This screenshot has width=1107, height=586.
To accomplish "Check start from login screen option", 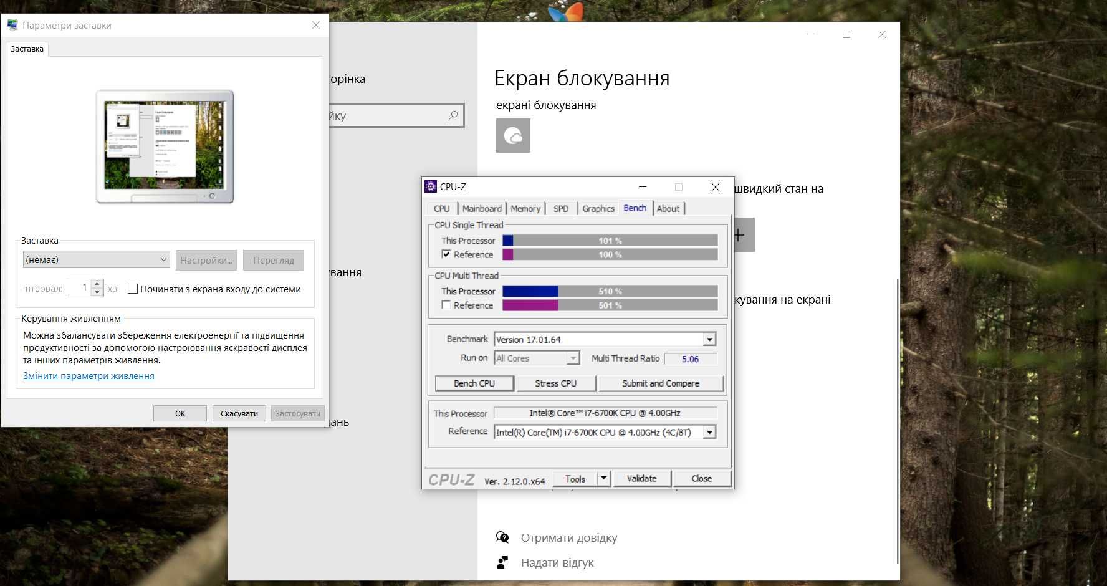I will point(133,289).
